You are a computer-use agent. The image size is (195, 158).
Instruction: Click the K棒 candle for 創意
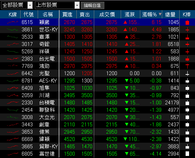[x=187, y=125]
